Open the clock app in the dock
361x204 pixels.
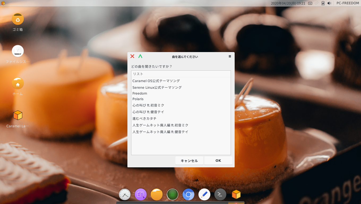point(125,194)
